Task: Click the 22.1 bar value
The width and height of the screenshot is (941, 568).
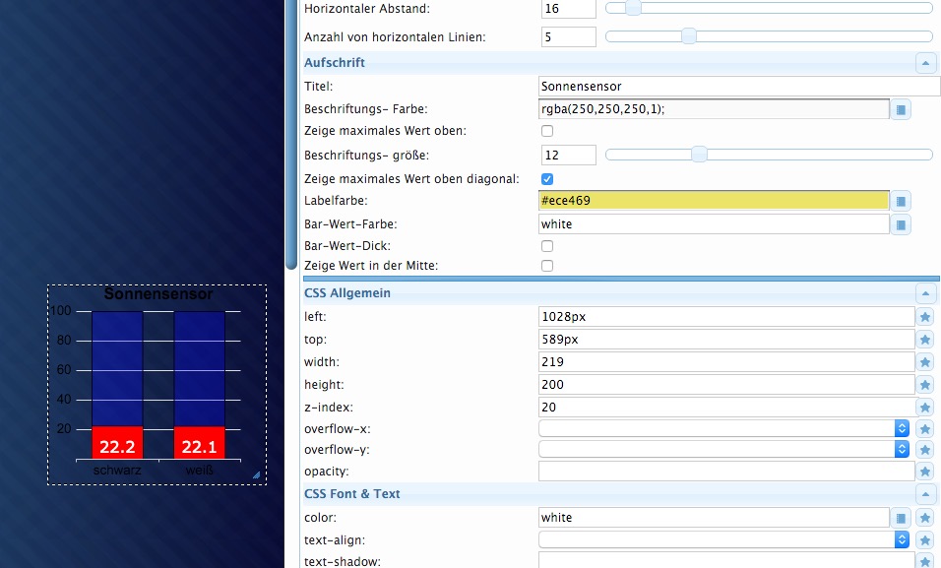Action: [x=199, y=447]
